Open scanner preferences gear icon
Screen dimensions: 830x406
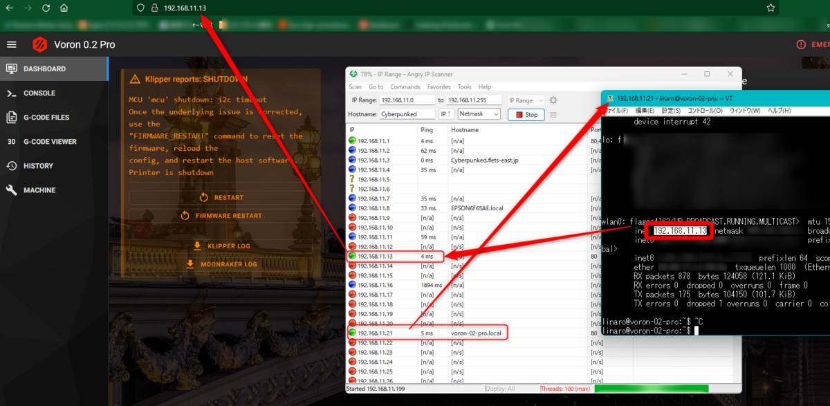[x=553, y=100]
